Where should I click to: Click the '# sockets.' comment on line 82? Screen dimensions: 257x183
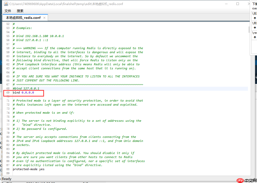[x=21, y=145]
